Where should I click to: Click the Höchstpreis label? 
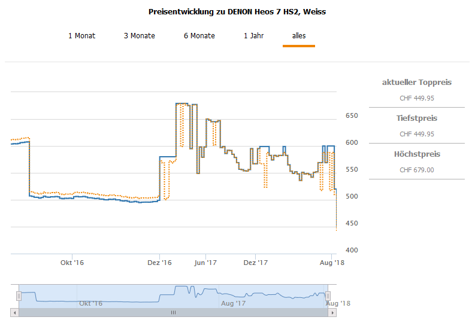417,154
